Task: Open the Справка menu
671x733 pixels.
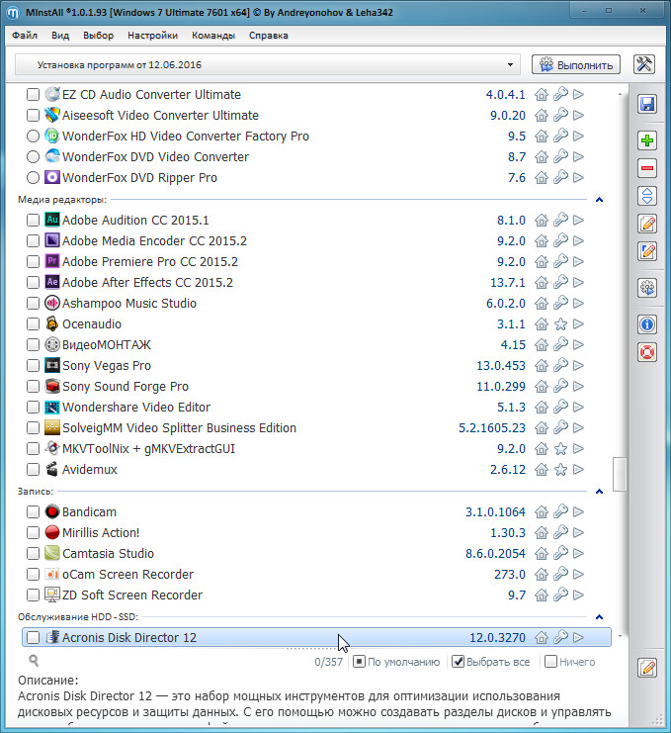Action: tap(269, 35)
